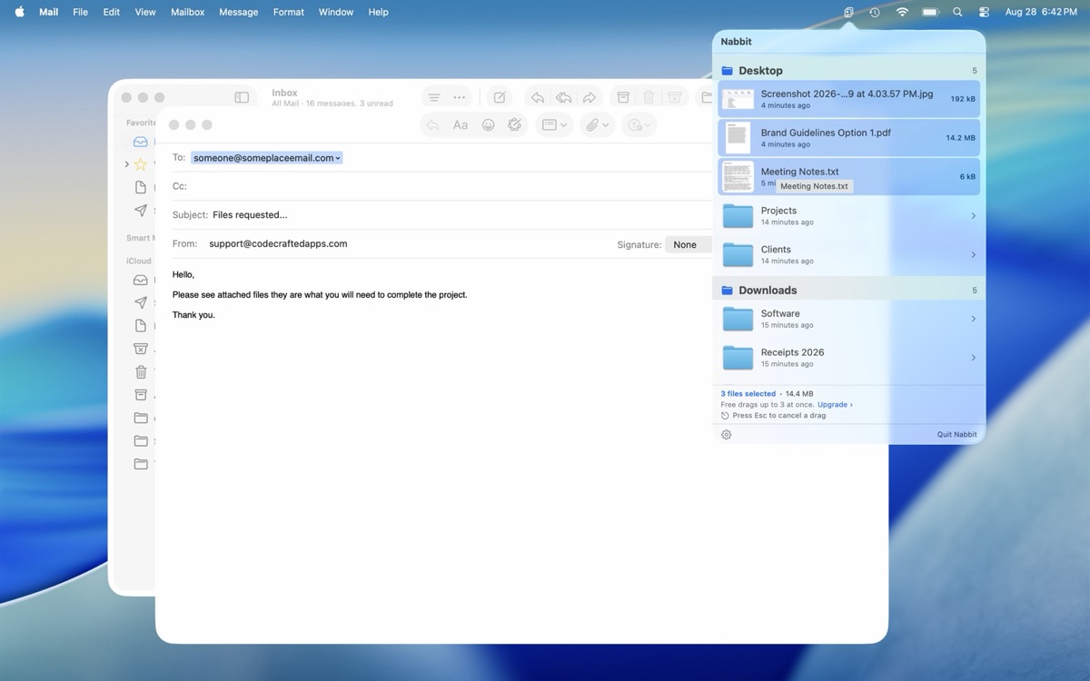Screen dimensions: 1090x681
Task: Open Time Machine from the menu bar
Action: pos(874,13)
